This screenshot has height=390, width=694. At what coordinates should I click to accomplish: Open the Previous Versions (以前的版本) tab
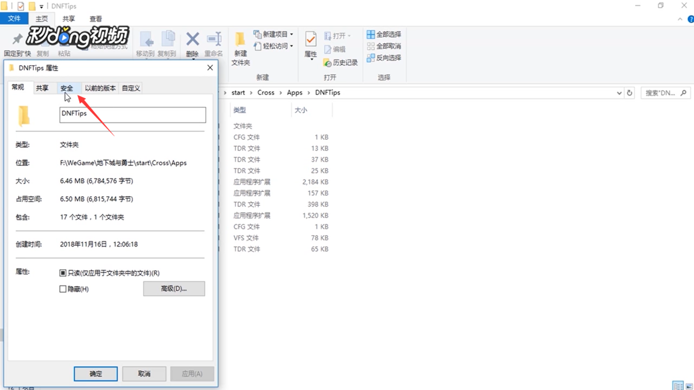[100, 88]
